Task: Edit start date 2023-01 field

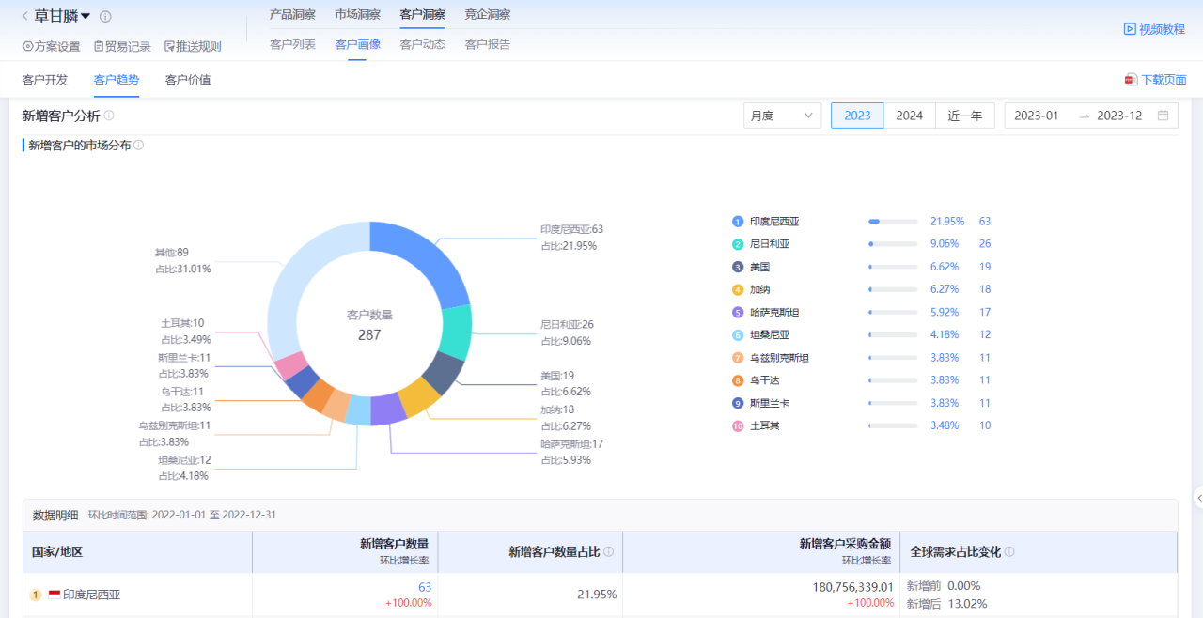Action: click(1037, 116)
